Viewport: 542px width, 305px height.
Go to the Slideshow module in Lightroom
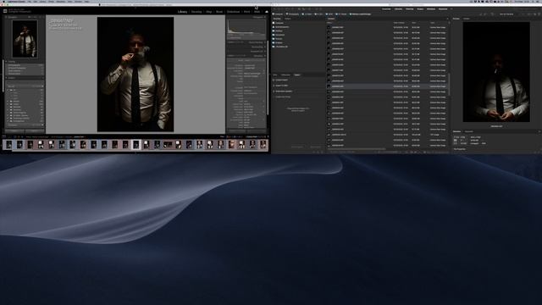click(234, 12)
